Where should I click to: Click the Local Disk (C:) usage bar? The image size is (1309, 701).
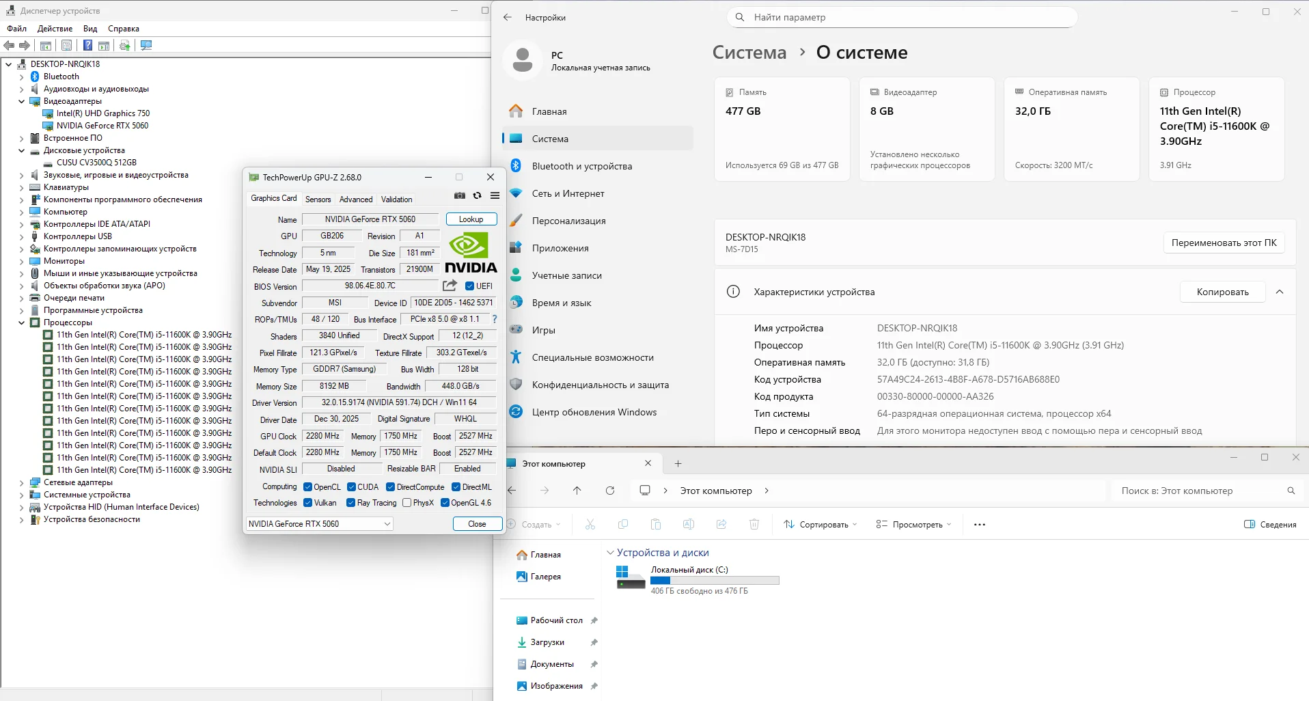pos(715,580)
